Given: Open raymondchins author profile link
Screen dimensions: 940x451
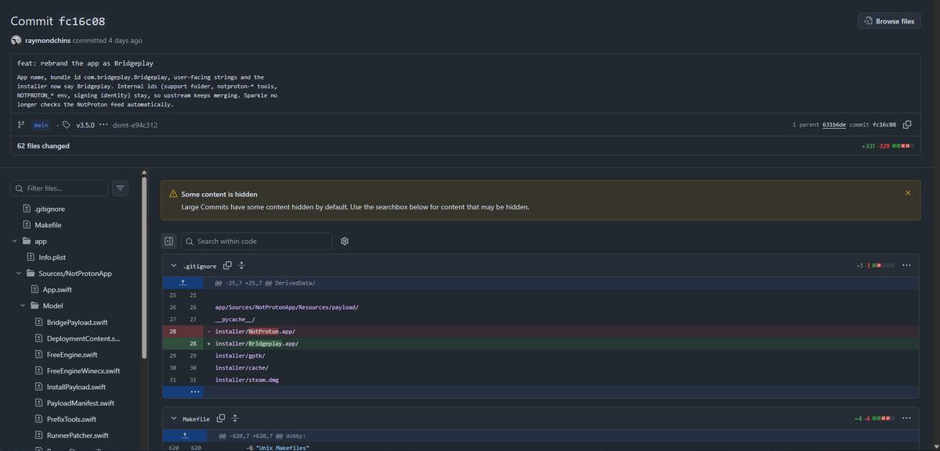Looking at the screenshot, I should click(49, 41).
